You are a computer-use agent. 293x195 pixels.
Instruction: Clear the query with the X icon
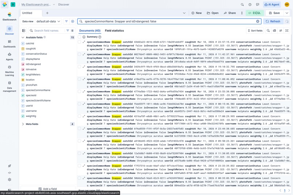(258, 21)
